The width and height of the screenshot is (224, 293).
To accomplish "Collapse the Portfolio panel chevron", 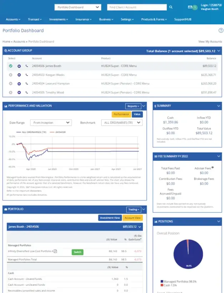I will click(144, 209).
